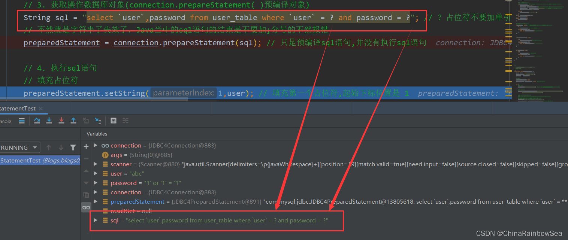Screen dimensions: 568x240
Task: Switch to the StatementTest debug tab
Action: pos(18,109)
